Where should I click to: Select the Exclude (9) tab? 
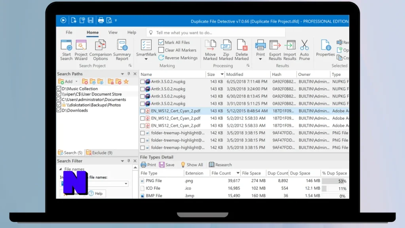point(99,152)
